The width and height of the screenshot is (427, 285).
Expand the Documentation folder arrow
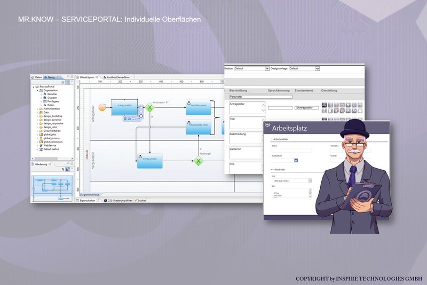(x=37, y=131)
